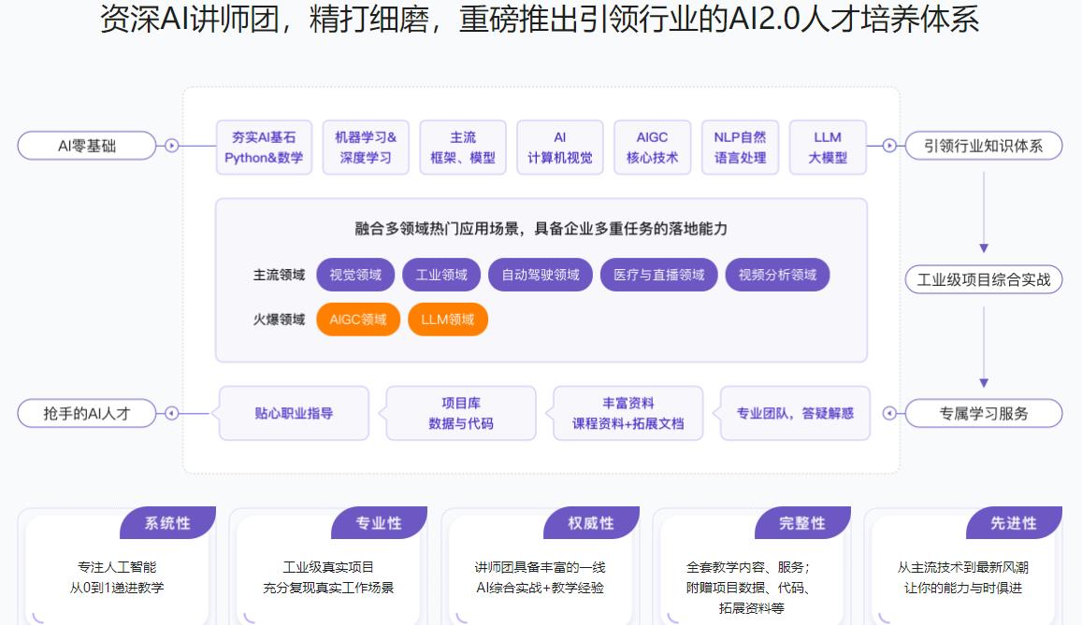Open the 机器学习&深度学习 box
Screen dimensions: 1082x625
[x=366, y=148]
